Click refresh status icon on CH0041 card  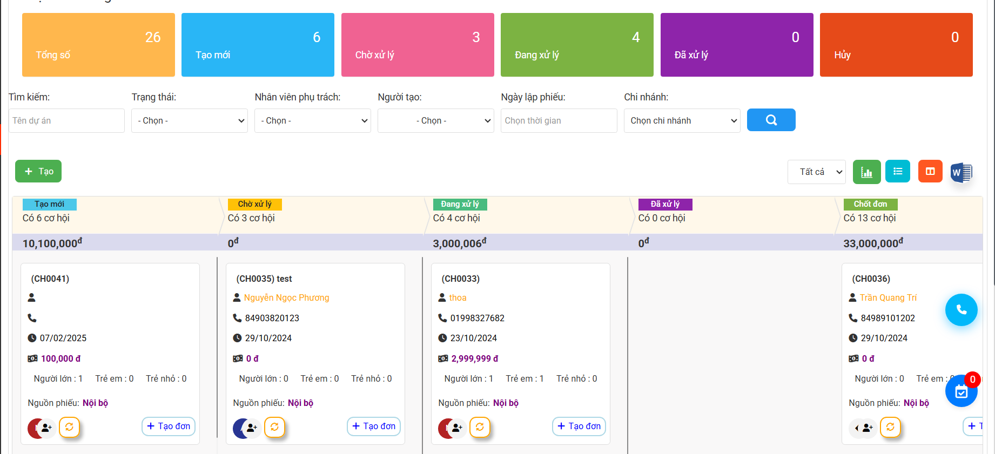[69, 427]
